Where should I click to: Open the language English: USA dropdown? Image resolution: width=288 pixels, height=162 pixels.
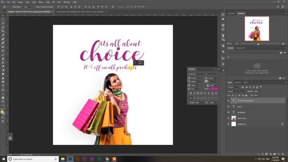pyautogui.click(x=197, y=103)
